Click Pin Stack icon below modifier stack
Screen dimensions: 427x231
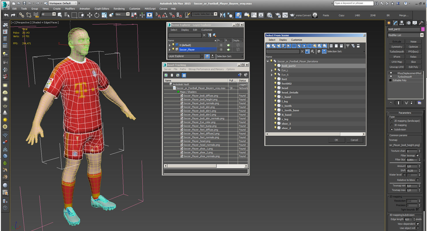(x=391, y=103)
